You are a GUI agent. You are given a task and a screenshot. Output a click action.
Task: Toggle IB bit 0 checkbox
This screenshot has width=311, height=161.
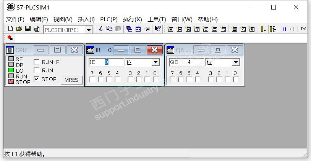click(x=156, y=80)
